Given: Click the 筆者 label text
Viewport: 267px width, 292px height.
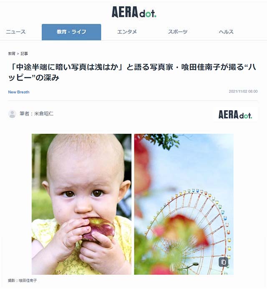Looking at the screenshot, I should pos(24,113).
